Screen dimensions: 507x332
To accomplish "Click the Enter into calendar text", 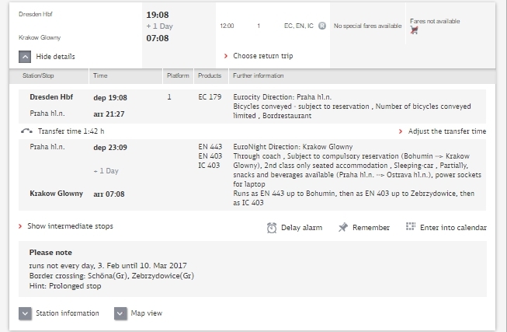I will [x=453, y=227].
